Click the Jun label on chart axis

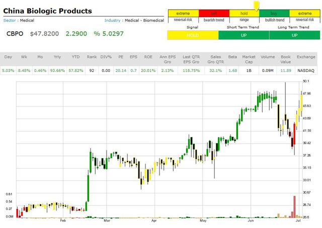[x=251, y=220]
